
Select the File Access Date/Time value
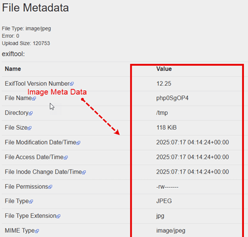tap(192, 157)
